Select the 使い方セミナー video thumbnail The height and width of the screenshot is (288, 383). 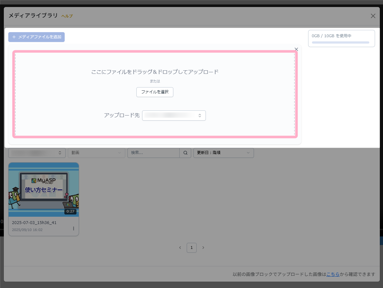pos(44,189)
